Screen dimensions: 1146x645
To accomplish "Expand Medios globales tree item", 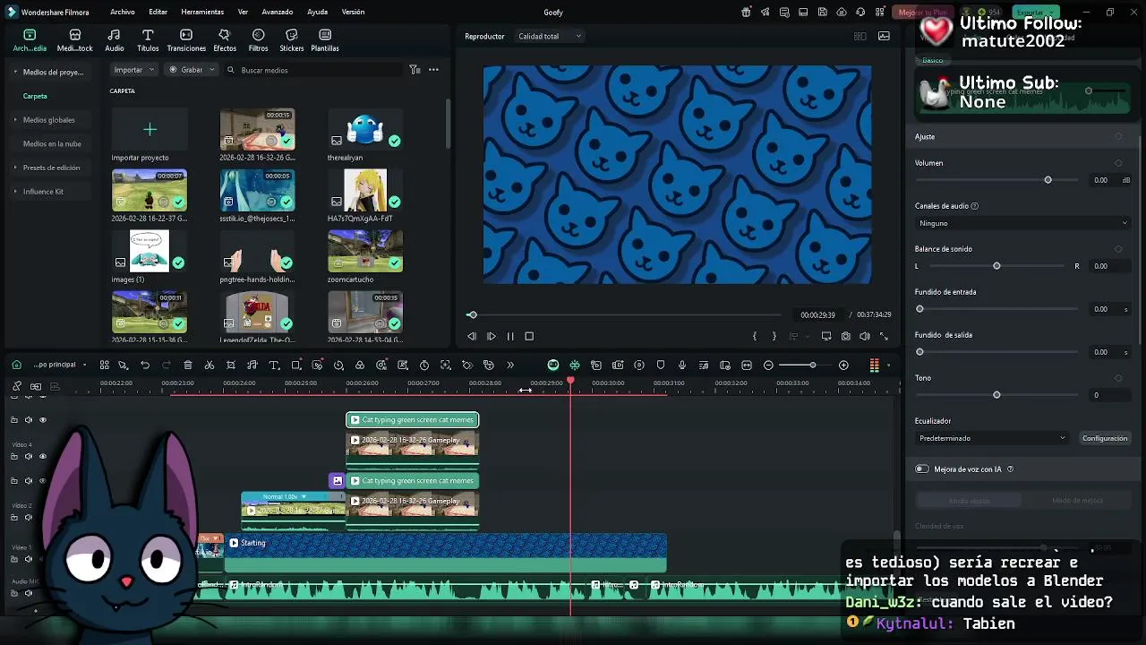I will click(15, 119).
